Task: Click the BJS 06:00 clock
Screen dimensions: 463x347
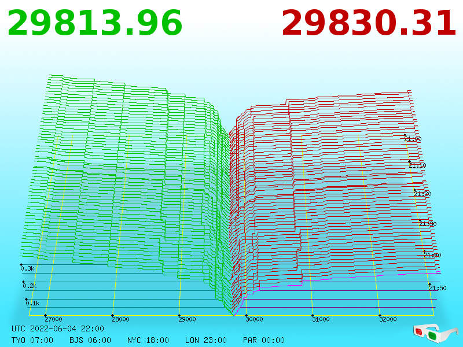Action: (90, 340)
